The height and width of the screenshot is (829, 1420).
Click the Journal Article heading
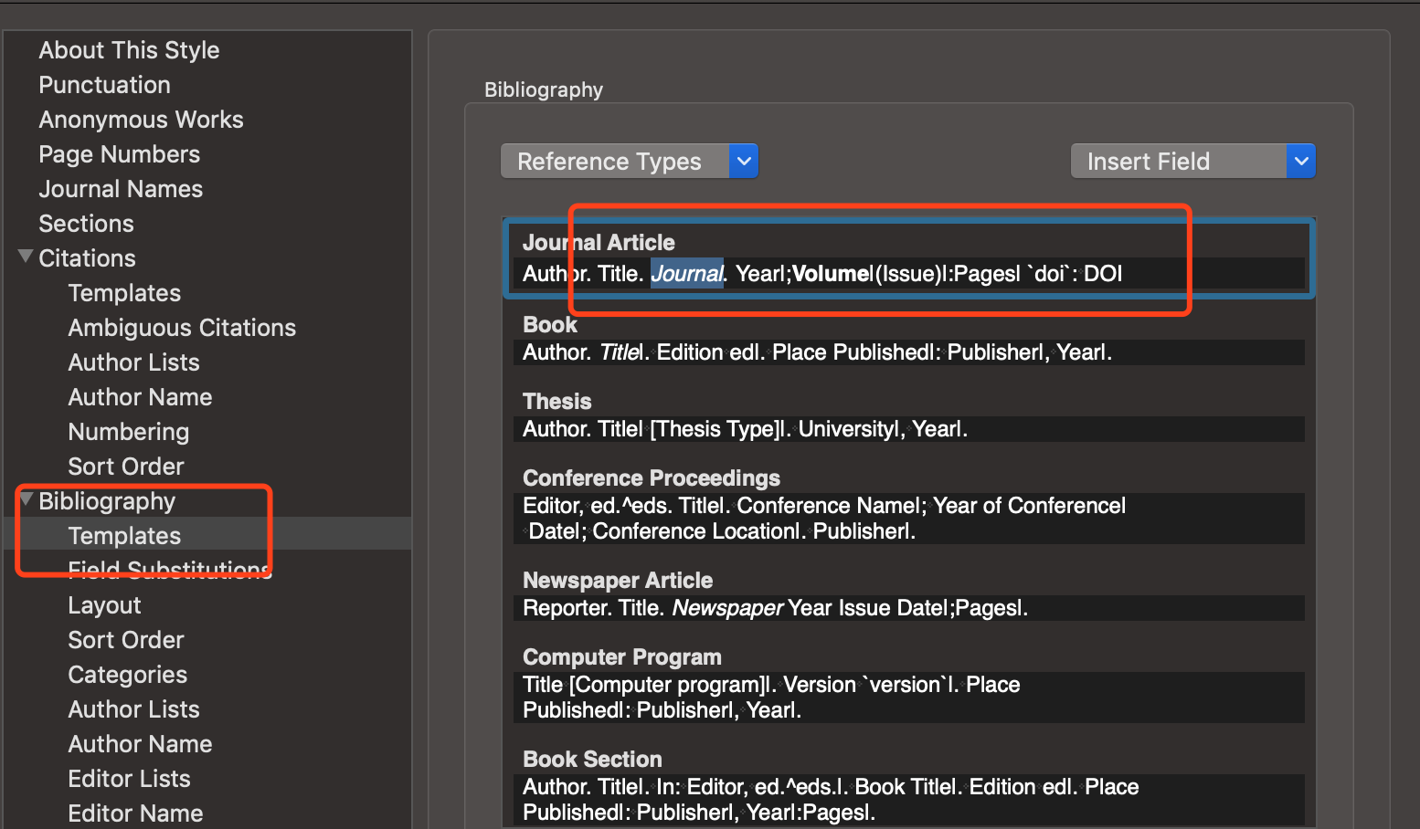[x=599, y=243]
